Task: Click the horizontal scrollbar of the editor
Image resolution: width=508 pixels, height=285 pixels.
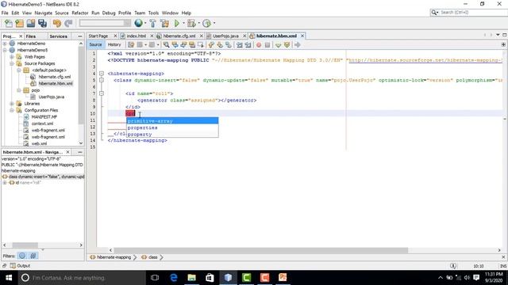Action: [261, 250]
